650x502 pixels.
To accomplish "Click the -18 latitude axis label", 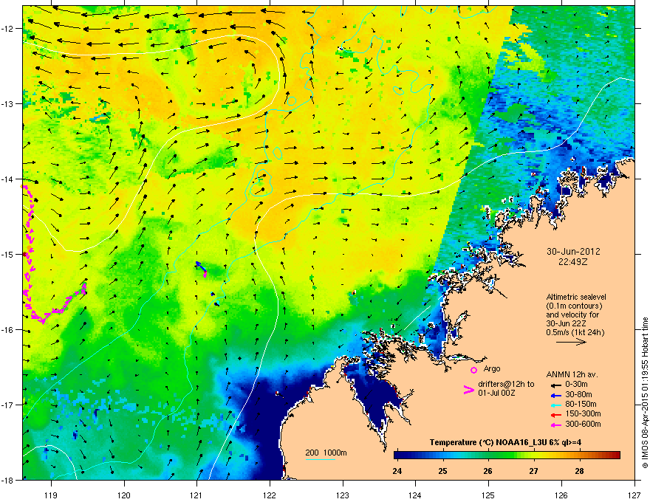I will pos(8,480).
